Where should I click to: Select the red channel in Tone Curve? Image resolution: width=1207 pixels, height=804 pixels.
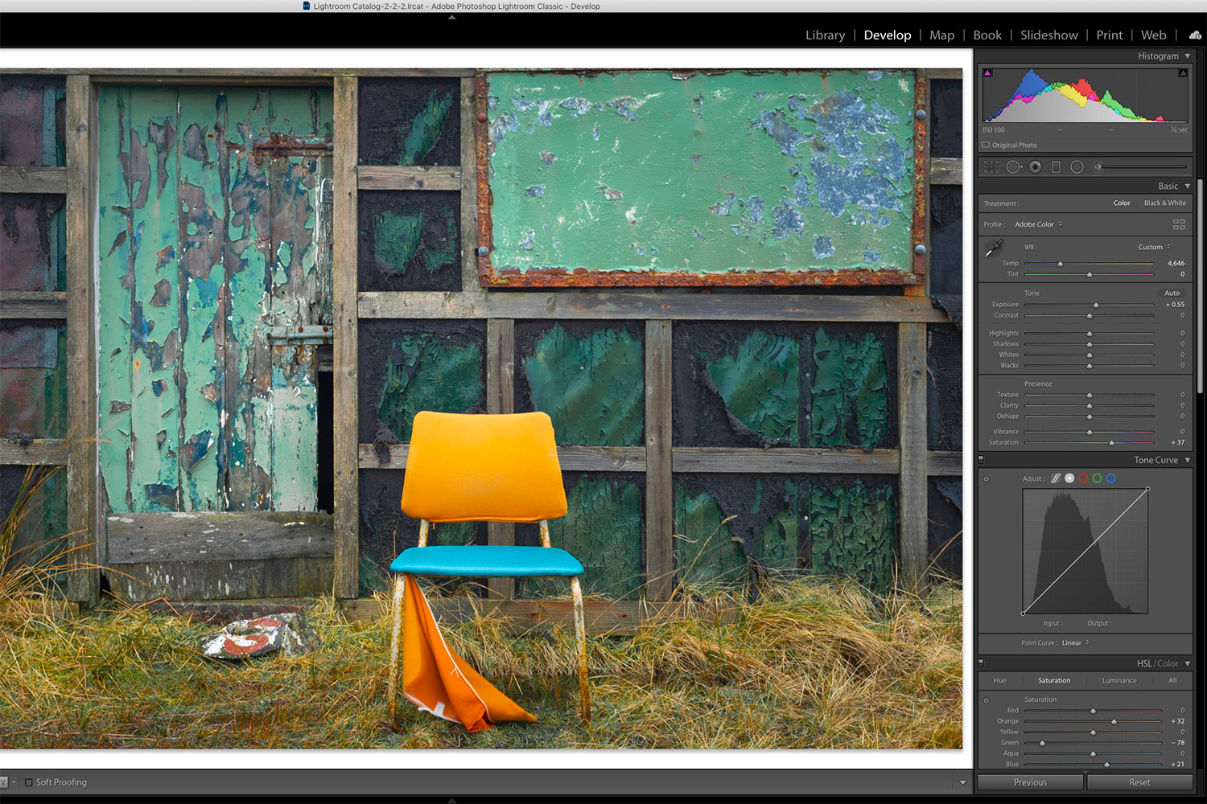1083,478
